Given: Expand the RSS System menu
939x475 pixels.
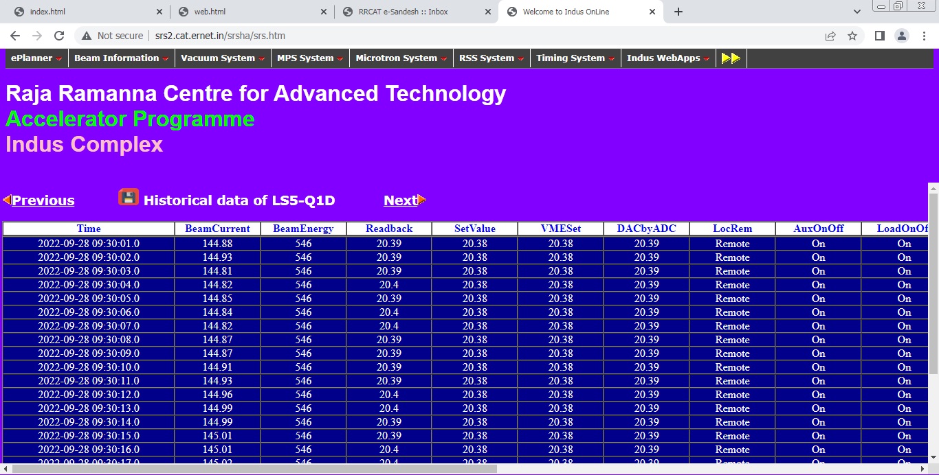Looking at the screenshot, I should 492,58.
